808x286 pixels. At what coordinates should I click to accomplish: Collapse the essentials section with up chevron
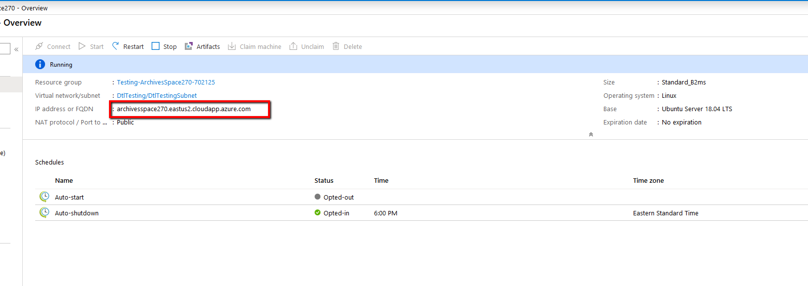pyautogui.click(x=591, y=134)
